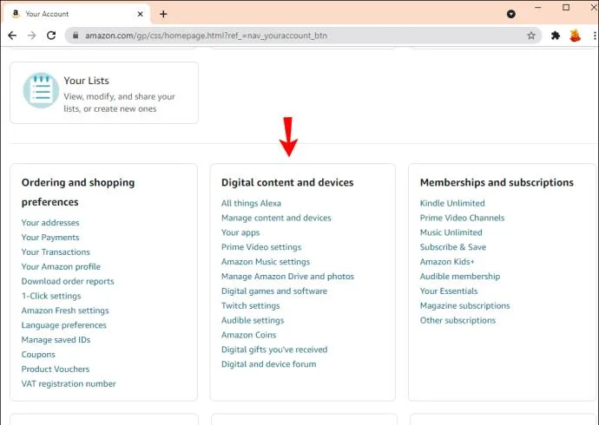The image size is (599, 425).
Task: Open Audible settings
Action: [x=253, y=320]
